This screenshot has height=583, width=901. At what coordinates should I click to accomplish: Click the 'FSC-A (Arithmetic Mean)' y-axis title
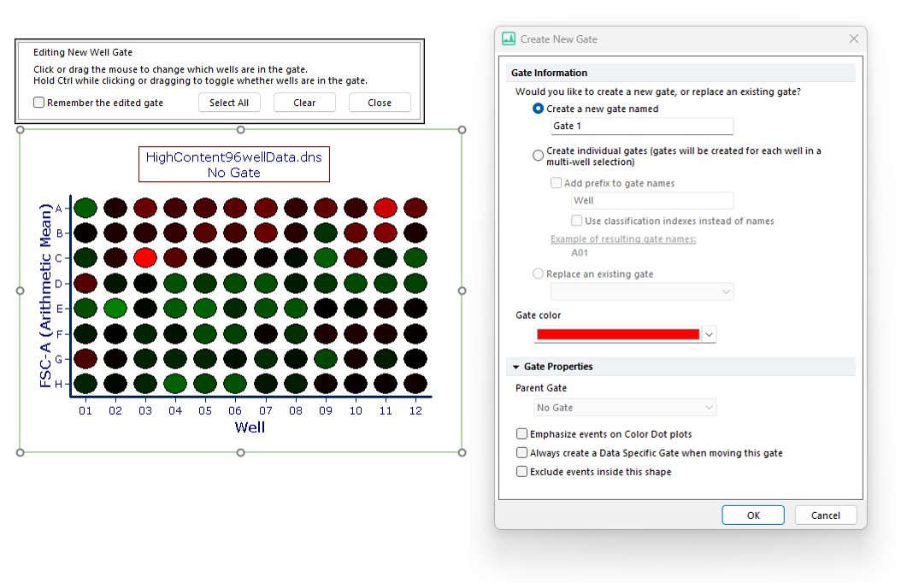[x=45, y=295]
